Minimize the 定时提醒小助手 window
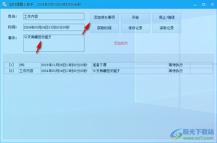 (x=195, y=4)
